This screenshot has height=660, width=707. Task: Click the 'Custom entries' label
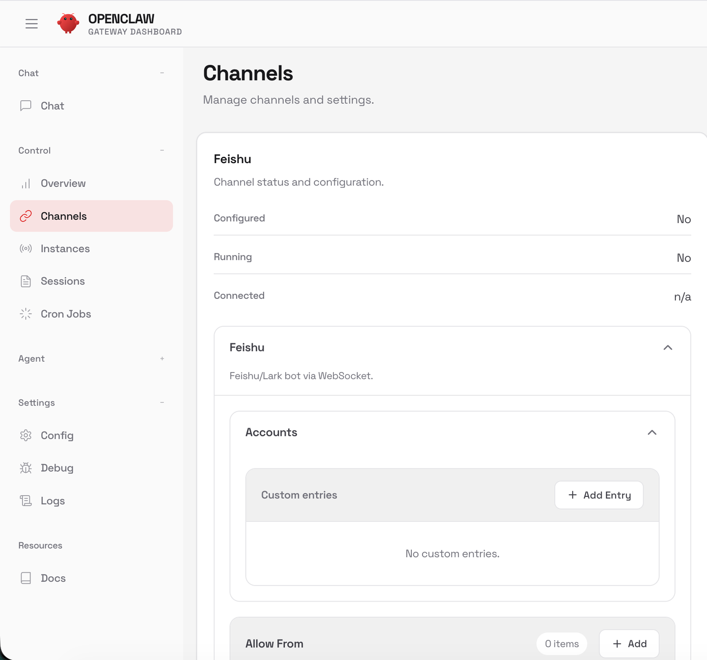(x=299, y=495)
